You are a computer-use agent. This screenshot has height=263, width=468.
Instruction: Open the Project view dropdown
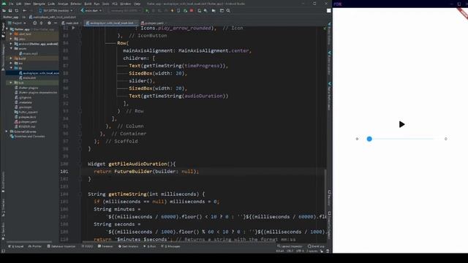tap(18, 23)
